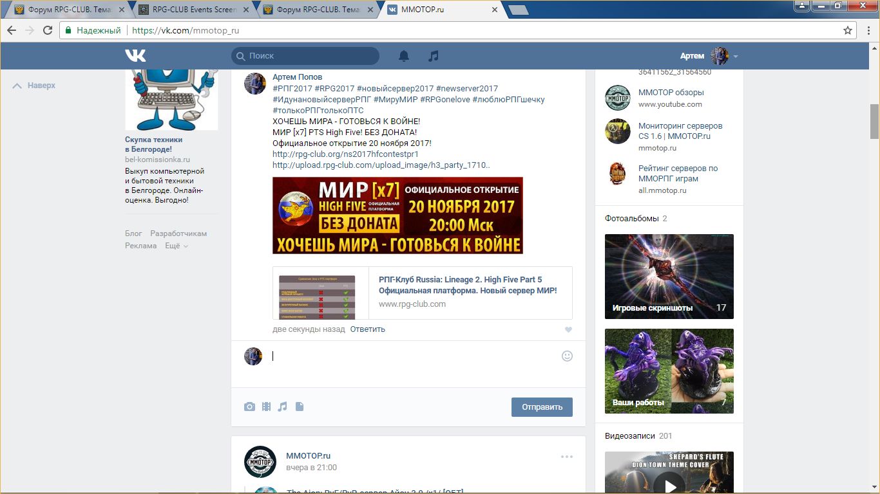Screen dimensions: 880x494
Task: Open the music player icon
Action: point(434,56)
